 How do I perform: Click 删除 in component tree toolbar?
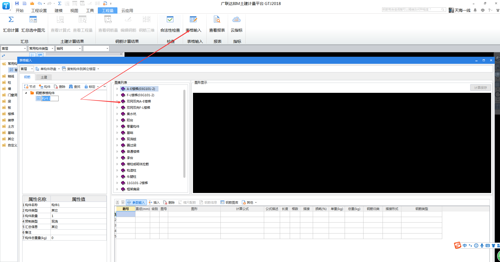(x=60, y=87)
